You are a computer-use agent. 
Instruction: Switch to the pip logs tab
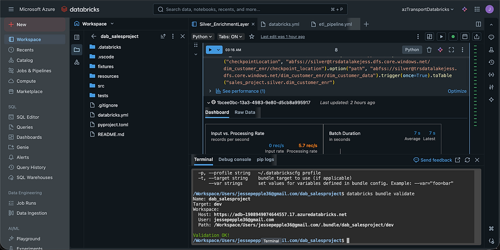(x=265, y=159)
